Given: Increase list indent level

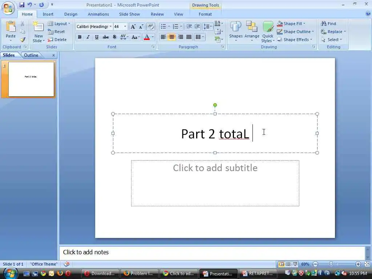Looking at the screenshot, I should (197, 26).
